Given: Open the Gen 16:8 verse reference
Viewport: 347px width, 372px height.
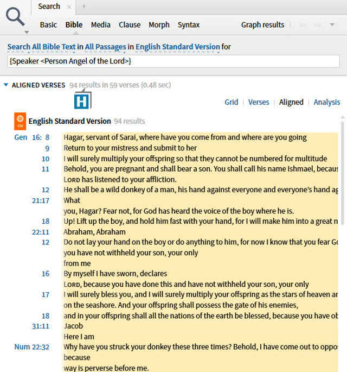Looking at the screenshot, I should (x=31, y=137).
